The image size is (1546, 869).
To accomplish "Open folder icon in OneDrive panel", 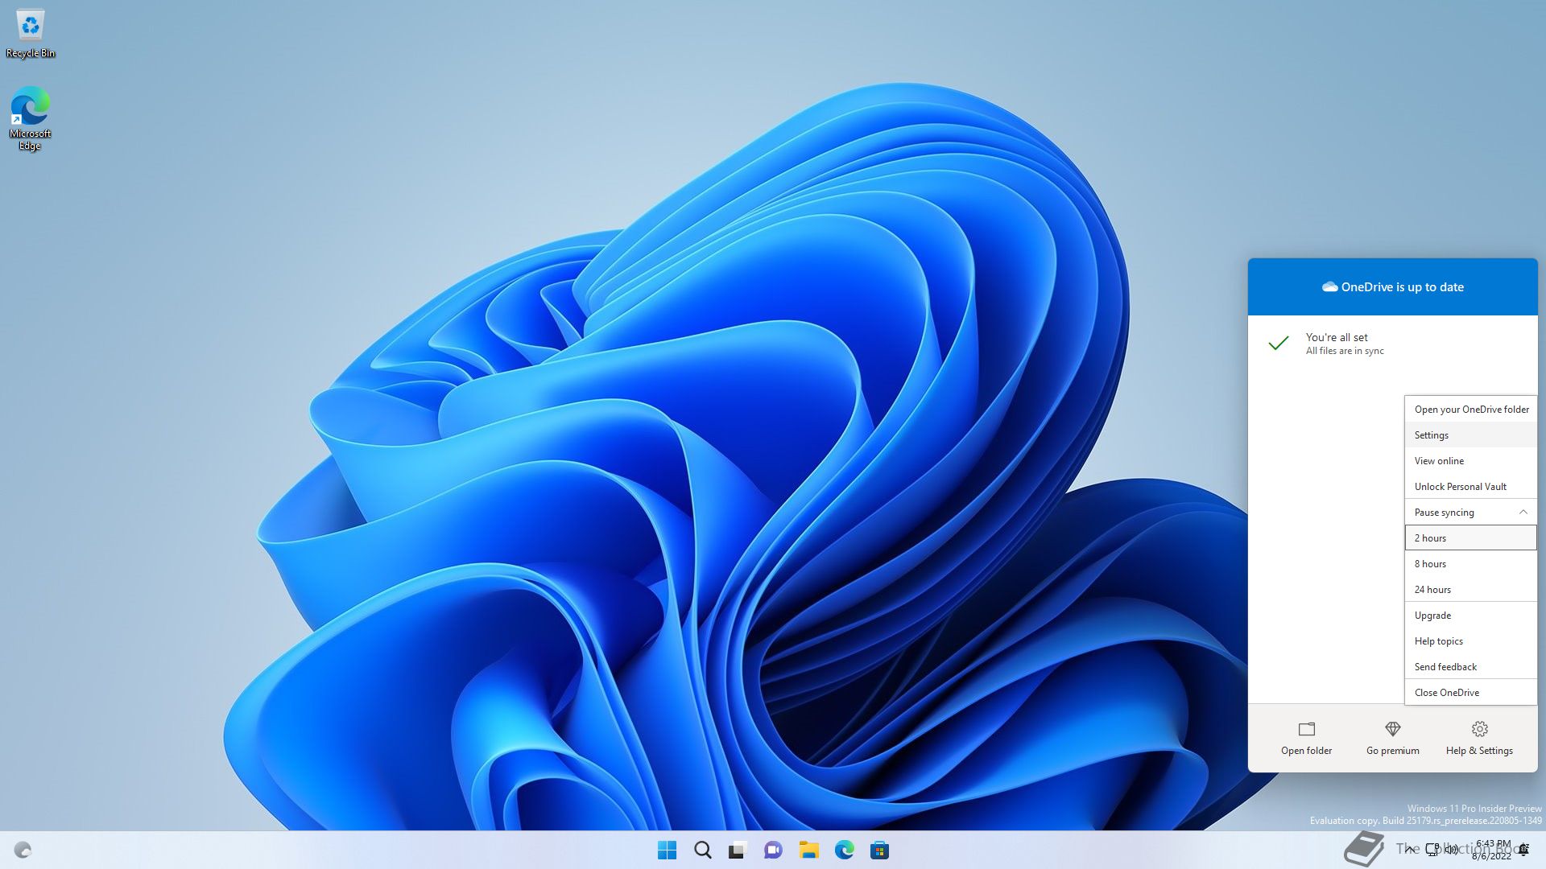I will 1306,730.
